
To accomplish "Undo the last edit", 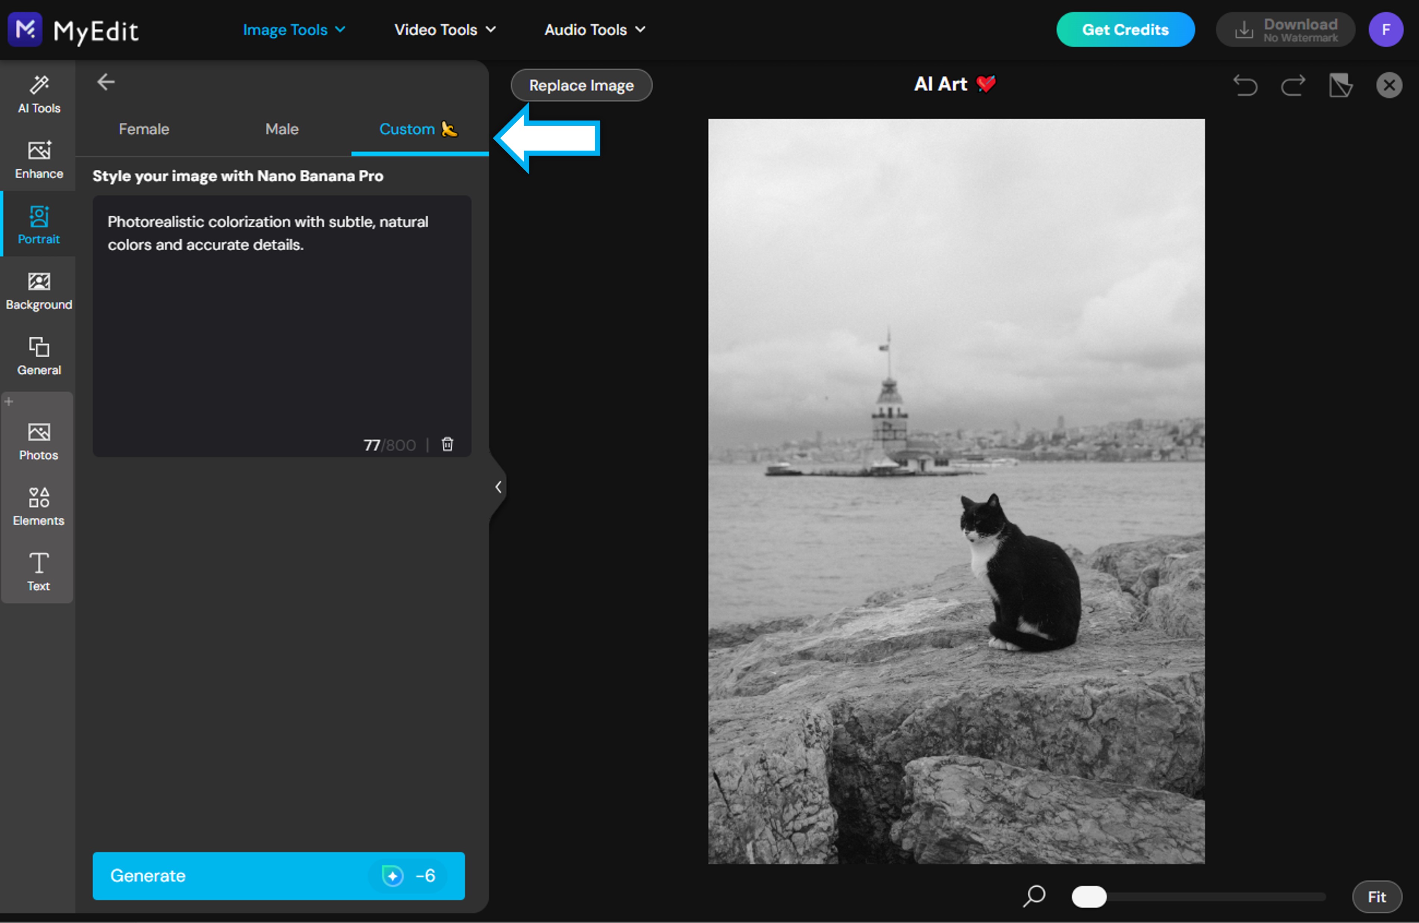I will point(1246,85).
